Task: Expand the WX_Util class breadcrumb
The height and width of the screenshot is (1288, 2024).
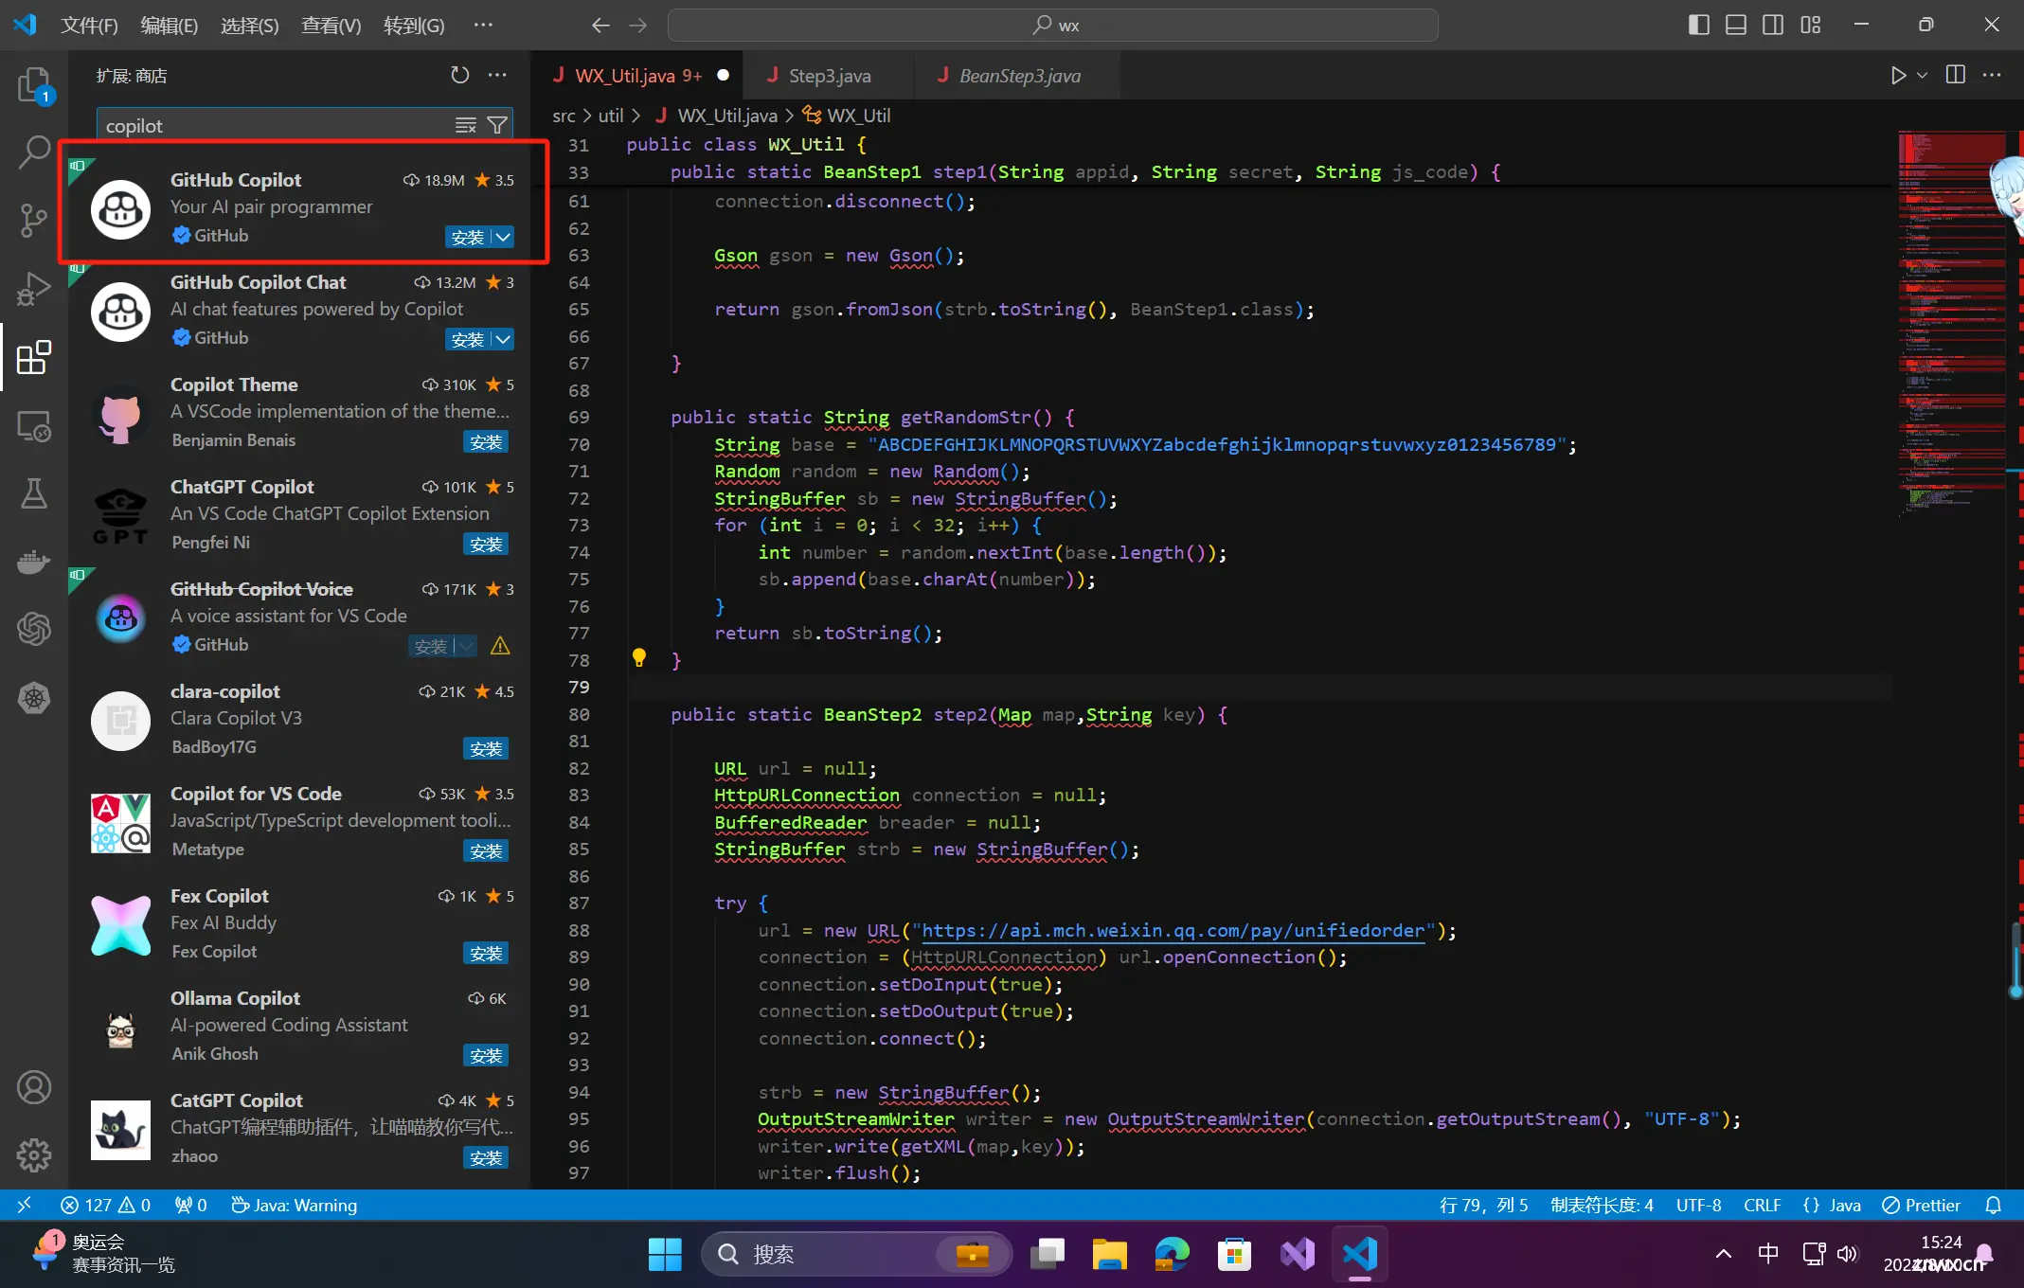Action: coord(847,116)
